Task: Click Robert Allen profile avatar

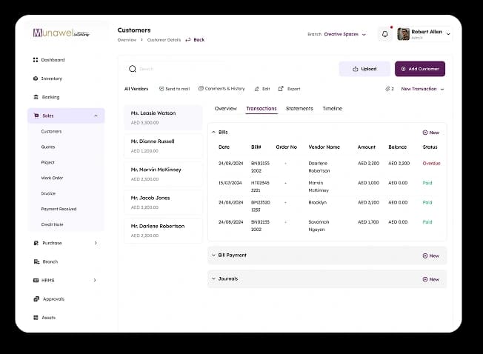Action: click(x=403, y=34)
